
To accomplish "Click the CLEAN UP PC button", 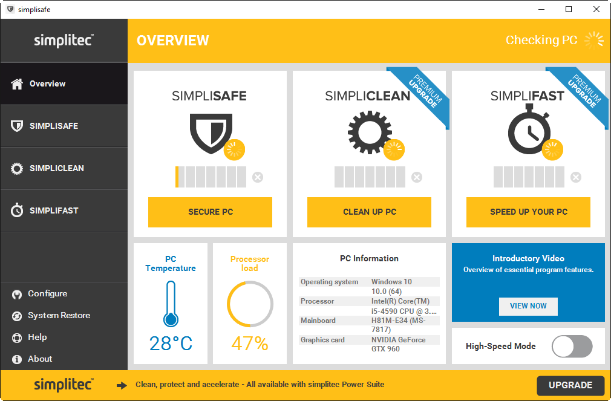I will [369, 212].
